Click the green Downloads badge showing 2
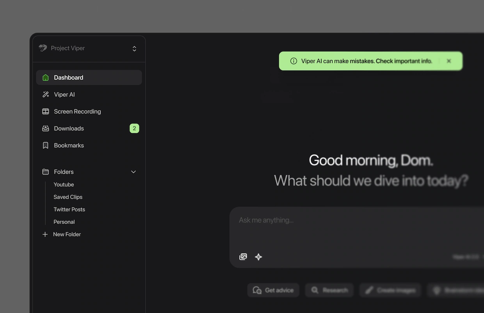This screenshot has height=313, width=484. 134,128
